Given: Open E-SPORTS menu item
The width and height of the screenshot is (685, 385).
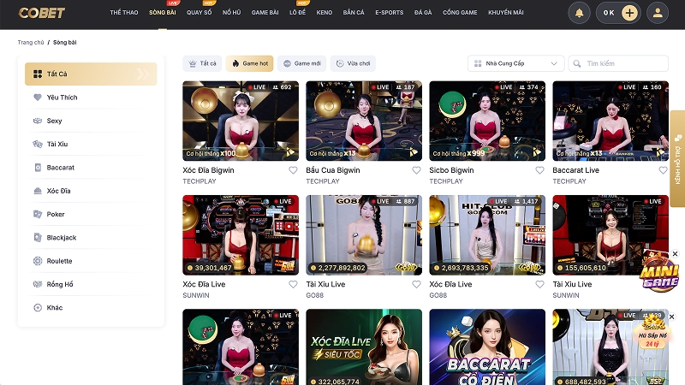Looking at the screenshot, I should [x=390, y=13].
